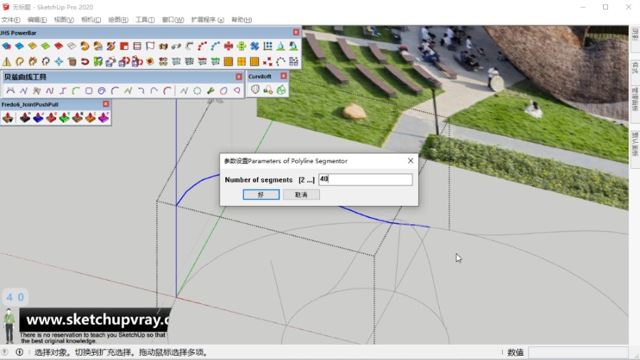Open the 工具(T) menu
The height and width of the screenshot is (360, 640).
pyautogui.click(x=145, y=20)
